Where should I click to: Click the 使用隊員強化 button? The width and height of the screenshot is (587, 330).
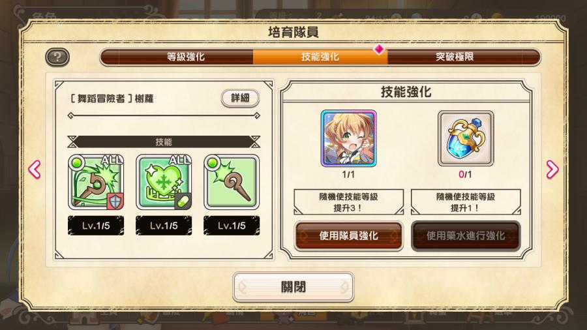[348, 235]
